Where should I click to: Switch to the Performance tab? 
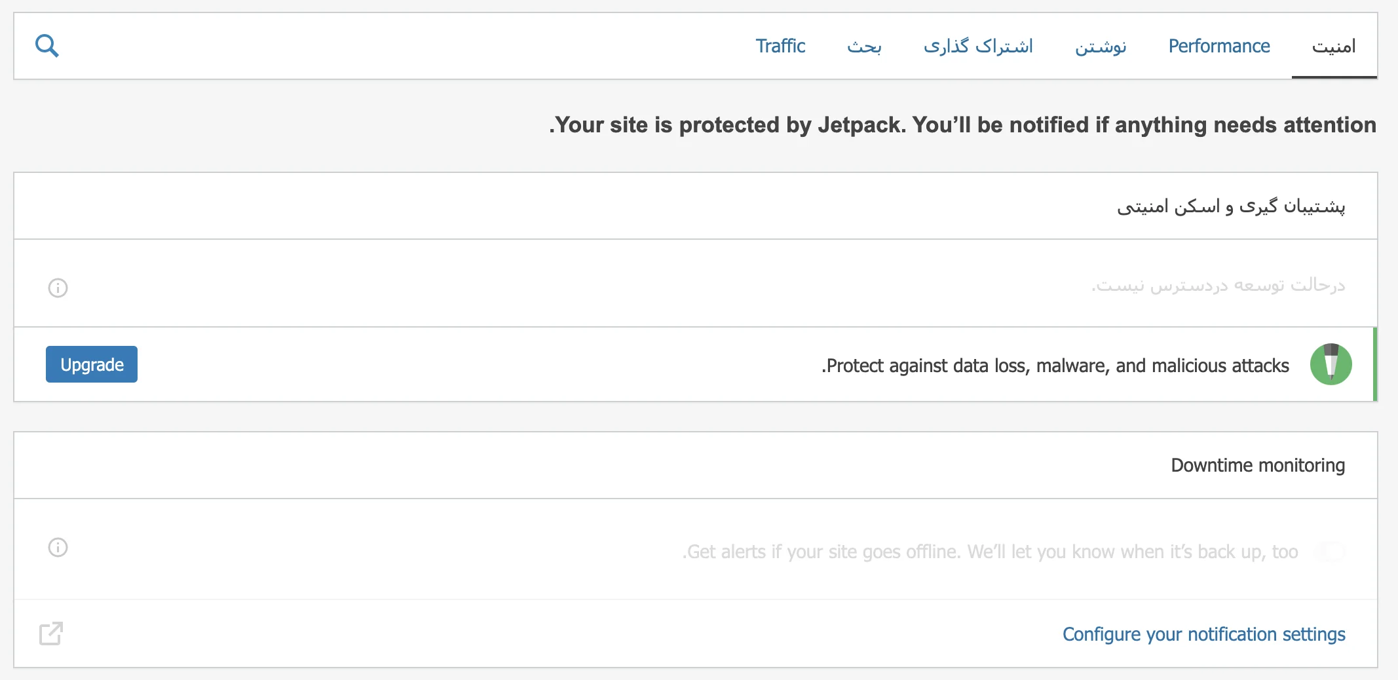point(1219,46)
